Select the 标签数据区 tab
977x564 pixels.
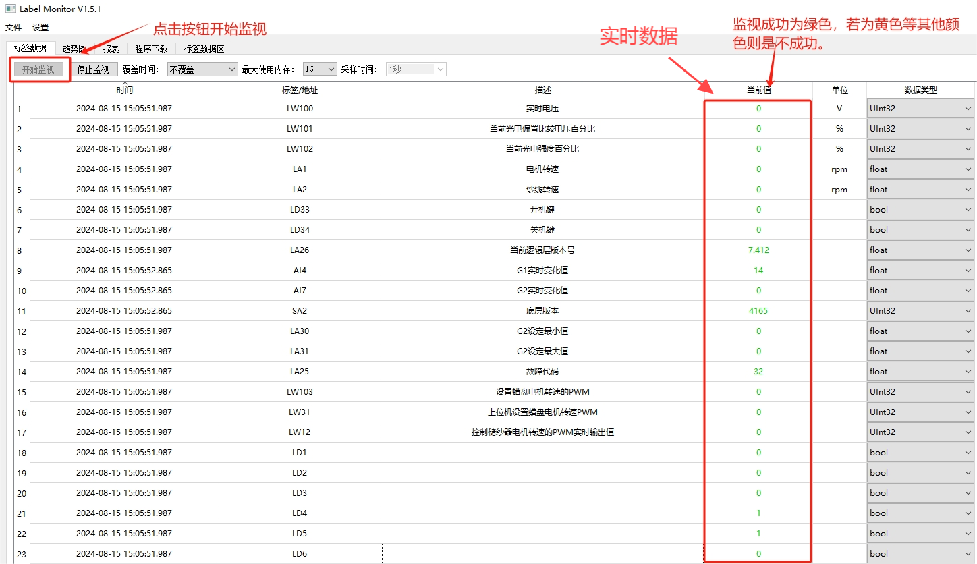pyautogui.click(x=204, y=49)
